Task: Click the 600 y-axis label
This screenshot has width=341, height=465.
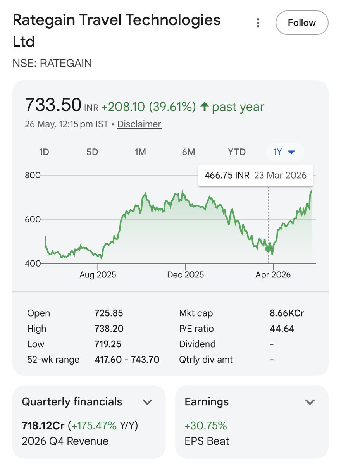Action: point(33,219)
